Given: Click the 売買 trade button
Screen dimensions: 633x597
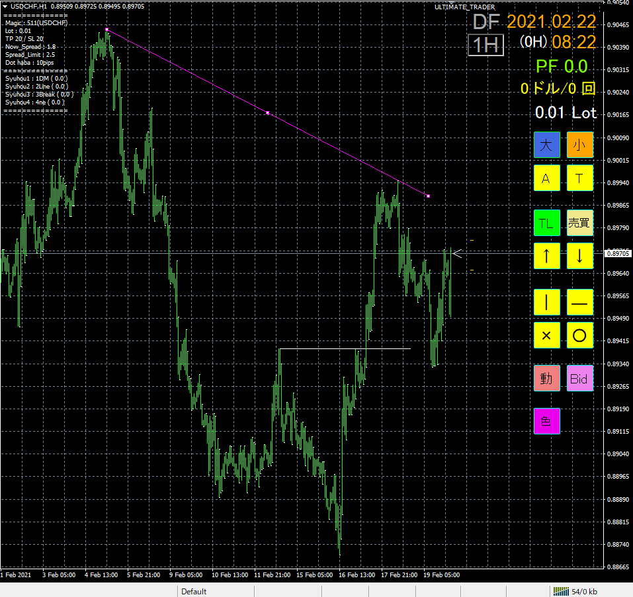Looking at the screenshot, I should point(579,223).
